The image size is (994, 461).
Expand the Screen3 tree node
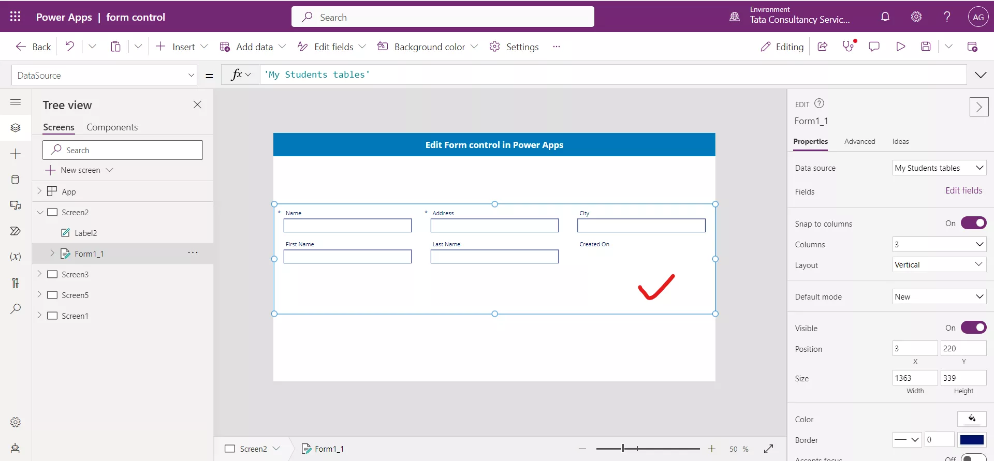(x=39, y=274)
